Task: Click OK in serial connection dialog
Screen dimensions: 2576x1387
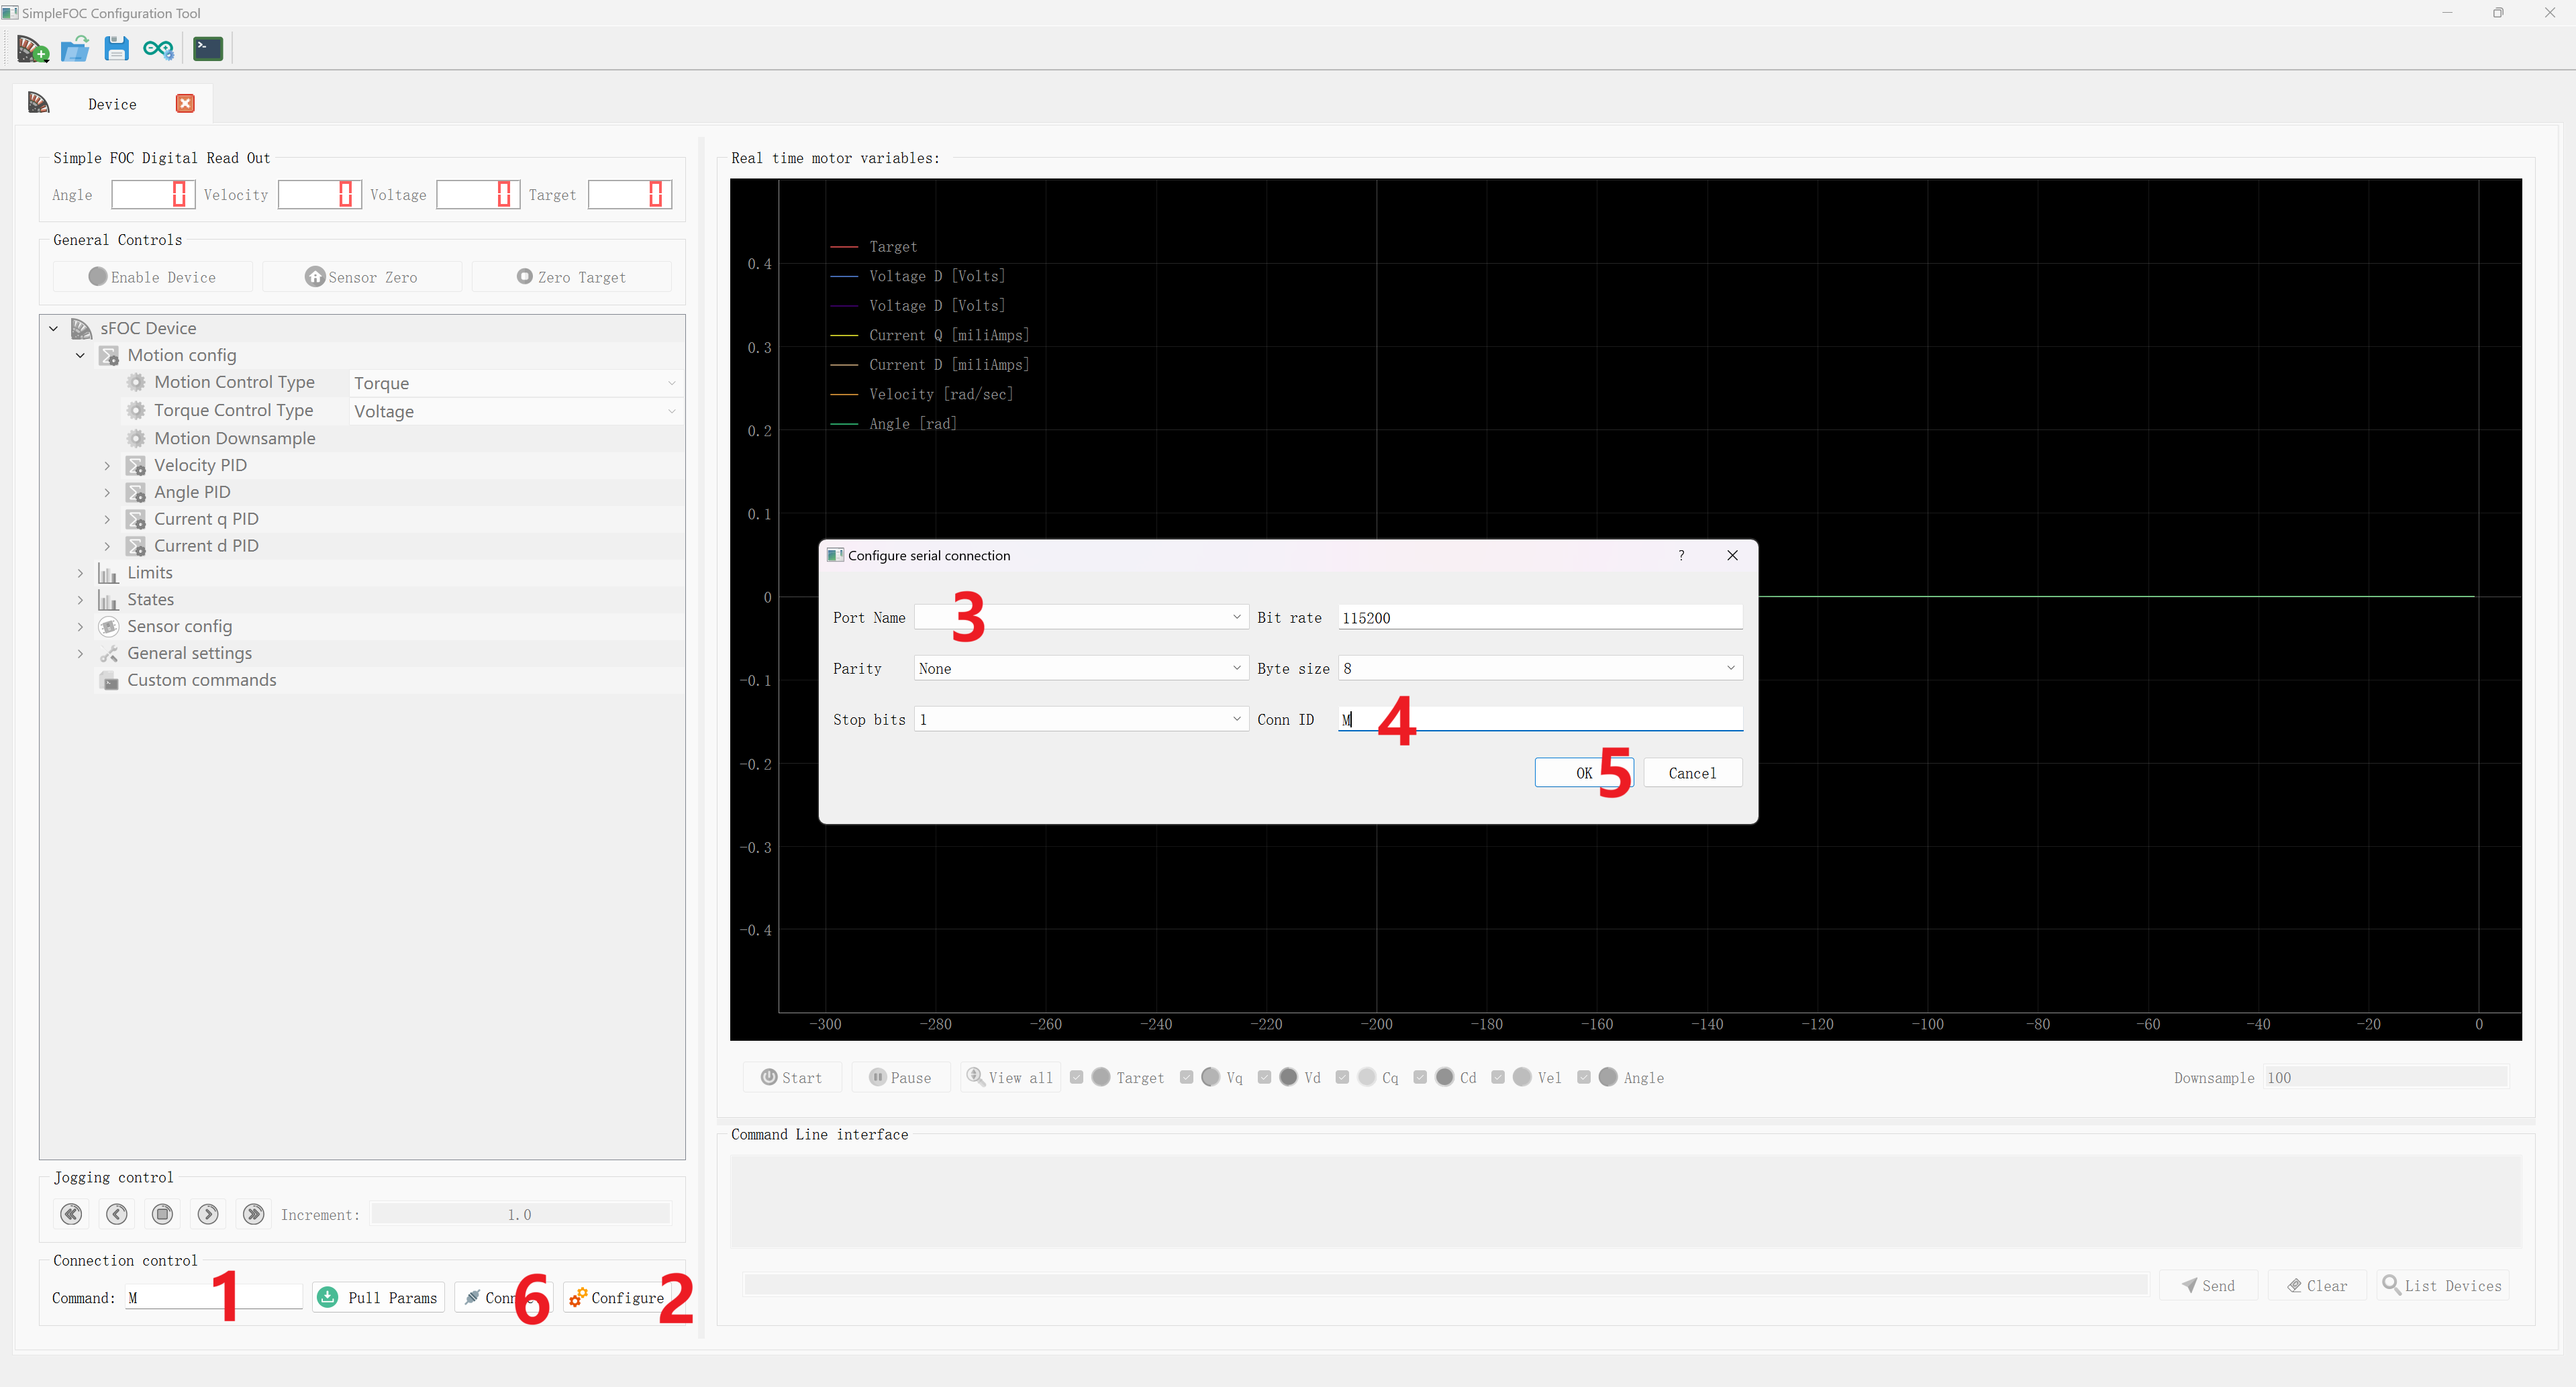Action: (x=1584, y=773)
